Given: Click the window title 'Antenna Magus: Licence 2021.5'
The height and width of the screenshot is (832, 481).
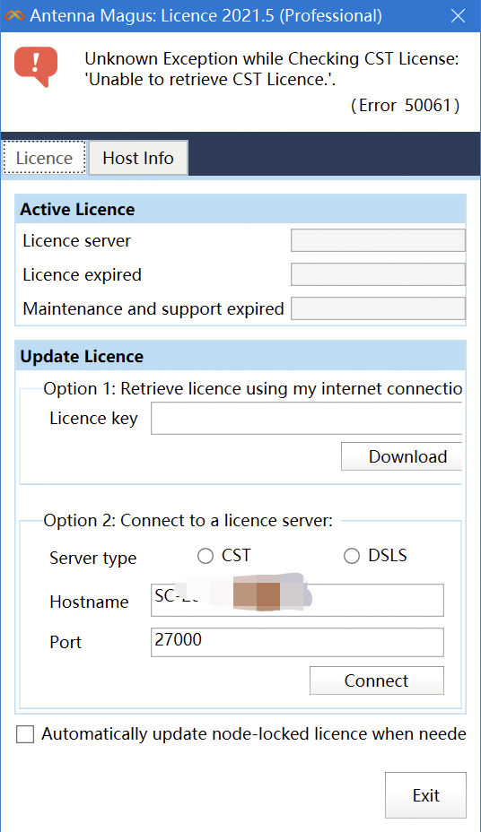Looking at the screenshot, I should 206,16.
